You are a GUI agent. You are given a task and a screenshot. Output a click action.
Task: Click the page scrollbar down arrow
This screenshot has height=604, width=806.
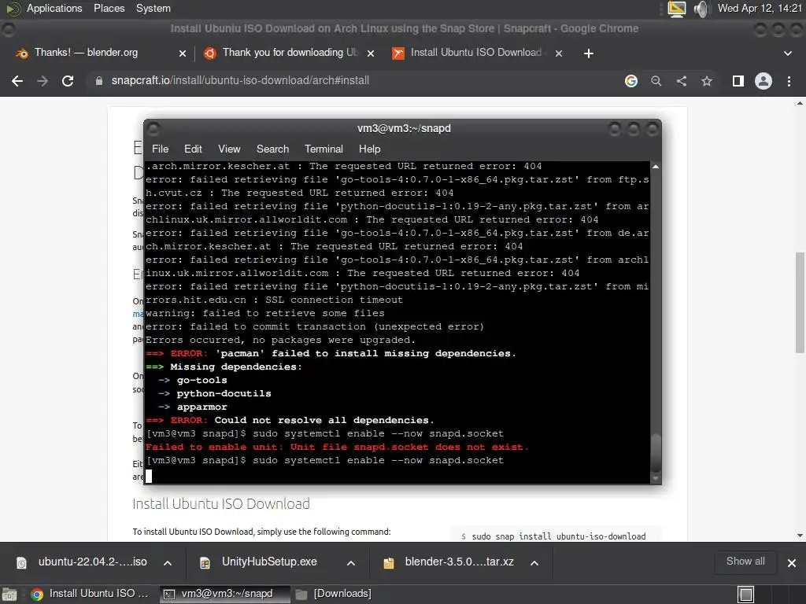click(x=800, y=535)
